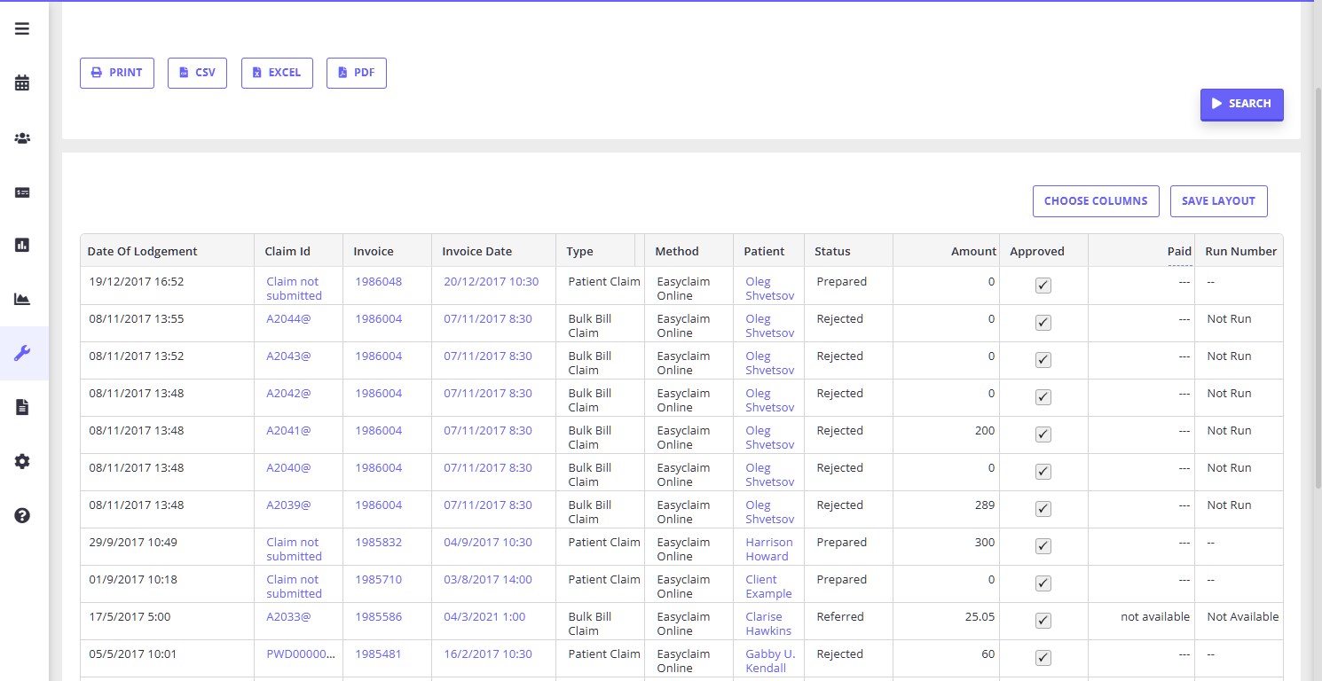1322x681 pixels.
Task: Open the Choose Columns selector
Action: (x=1096, y=201)
